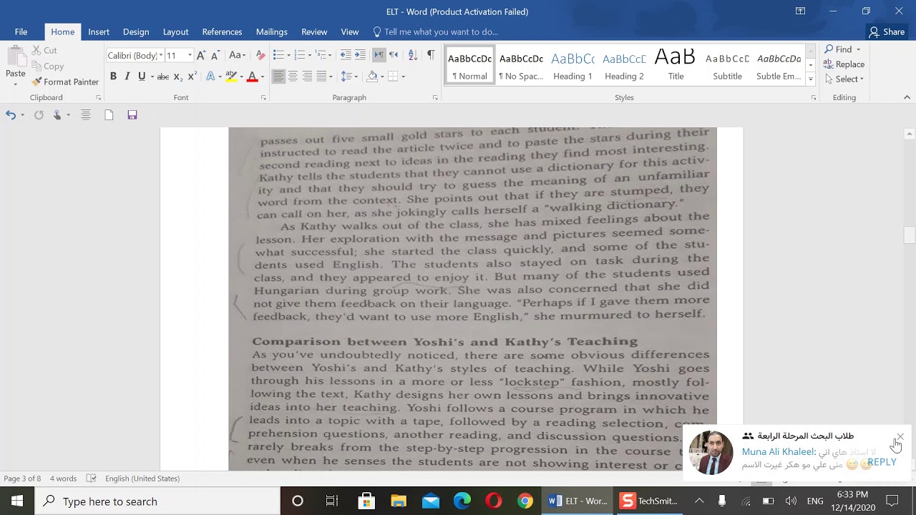
Task: Switch to the References tab
Action: (x=222, y=31)
